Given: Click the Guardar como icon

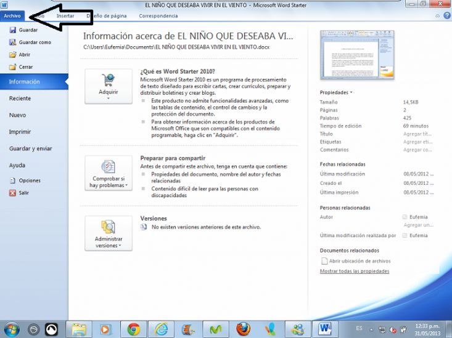Looking at the screenshot, I should 13,42.
